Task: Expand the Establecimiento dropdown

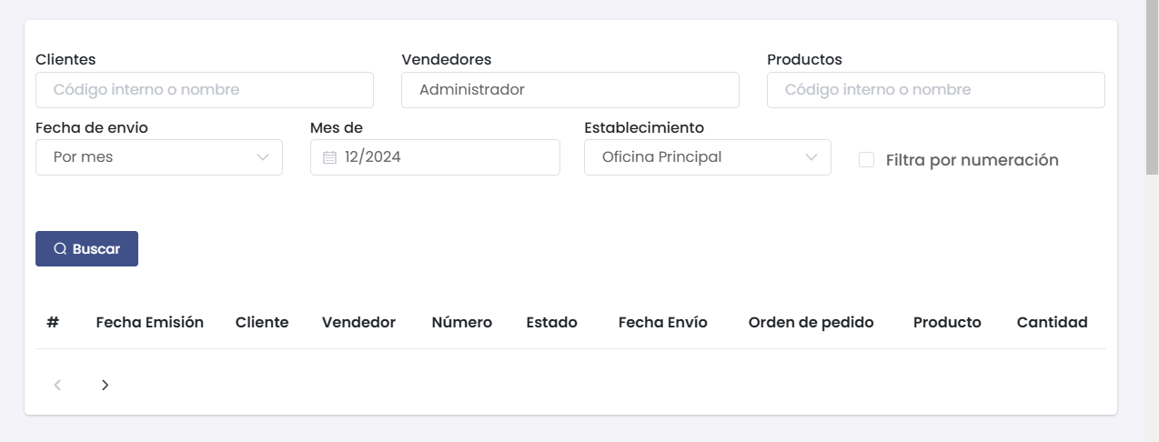Action: point(707,157)
